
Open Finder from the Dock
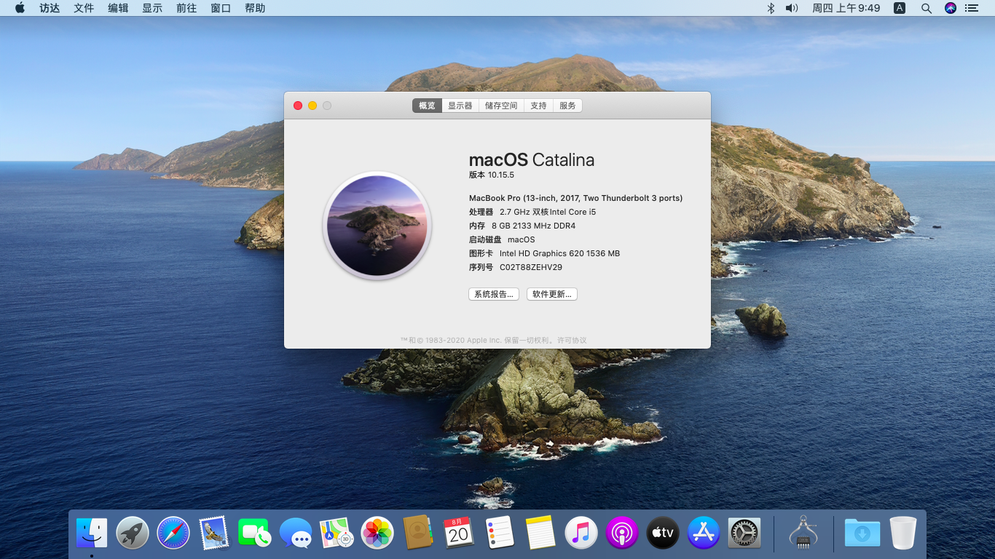click(92, 534)
